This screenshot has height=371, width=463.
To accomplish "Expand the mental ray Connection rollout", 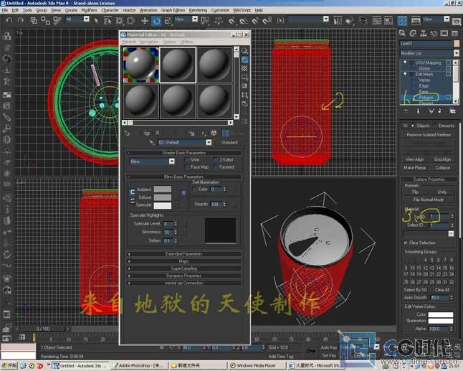I will click(x=183, y=283).
